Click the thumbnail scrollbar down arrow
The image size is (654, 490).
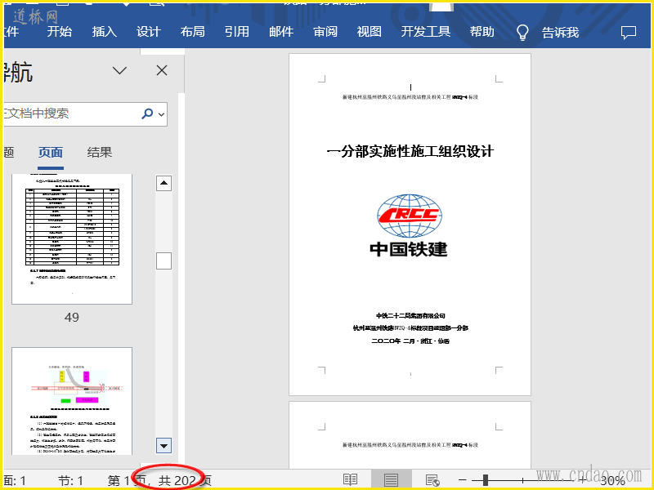coord(164,446)
